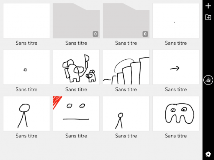214x160 pixels.
Task: Tap the plus icon to create new drawing
Action: tap(208, 6)
